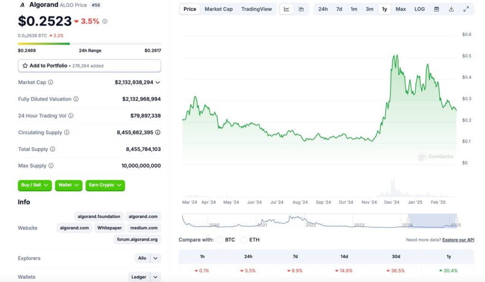Click the $0.2523 price text
Image resolution: width=485 pixels, height=282 pixels.
click(45, 21)
